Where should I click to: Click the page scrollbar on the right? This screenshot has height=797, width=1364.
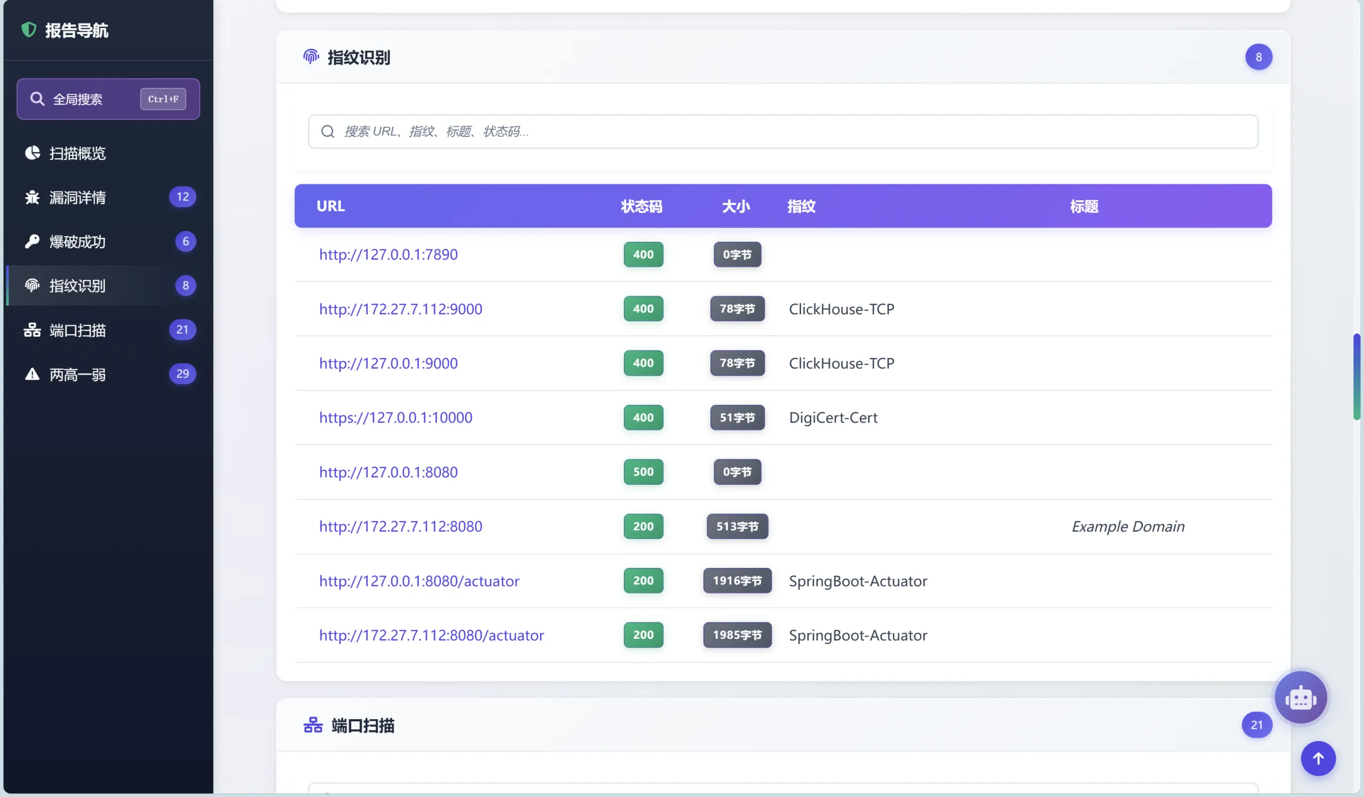1357,375
